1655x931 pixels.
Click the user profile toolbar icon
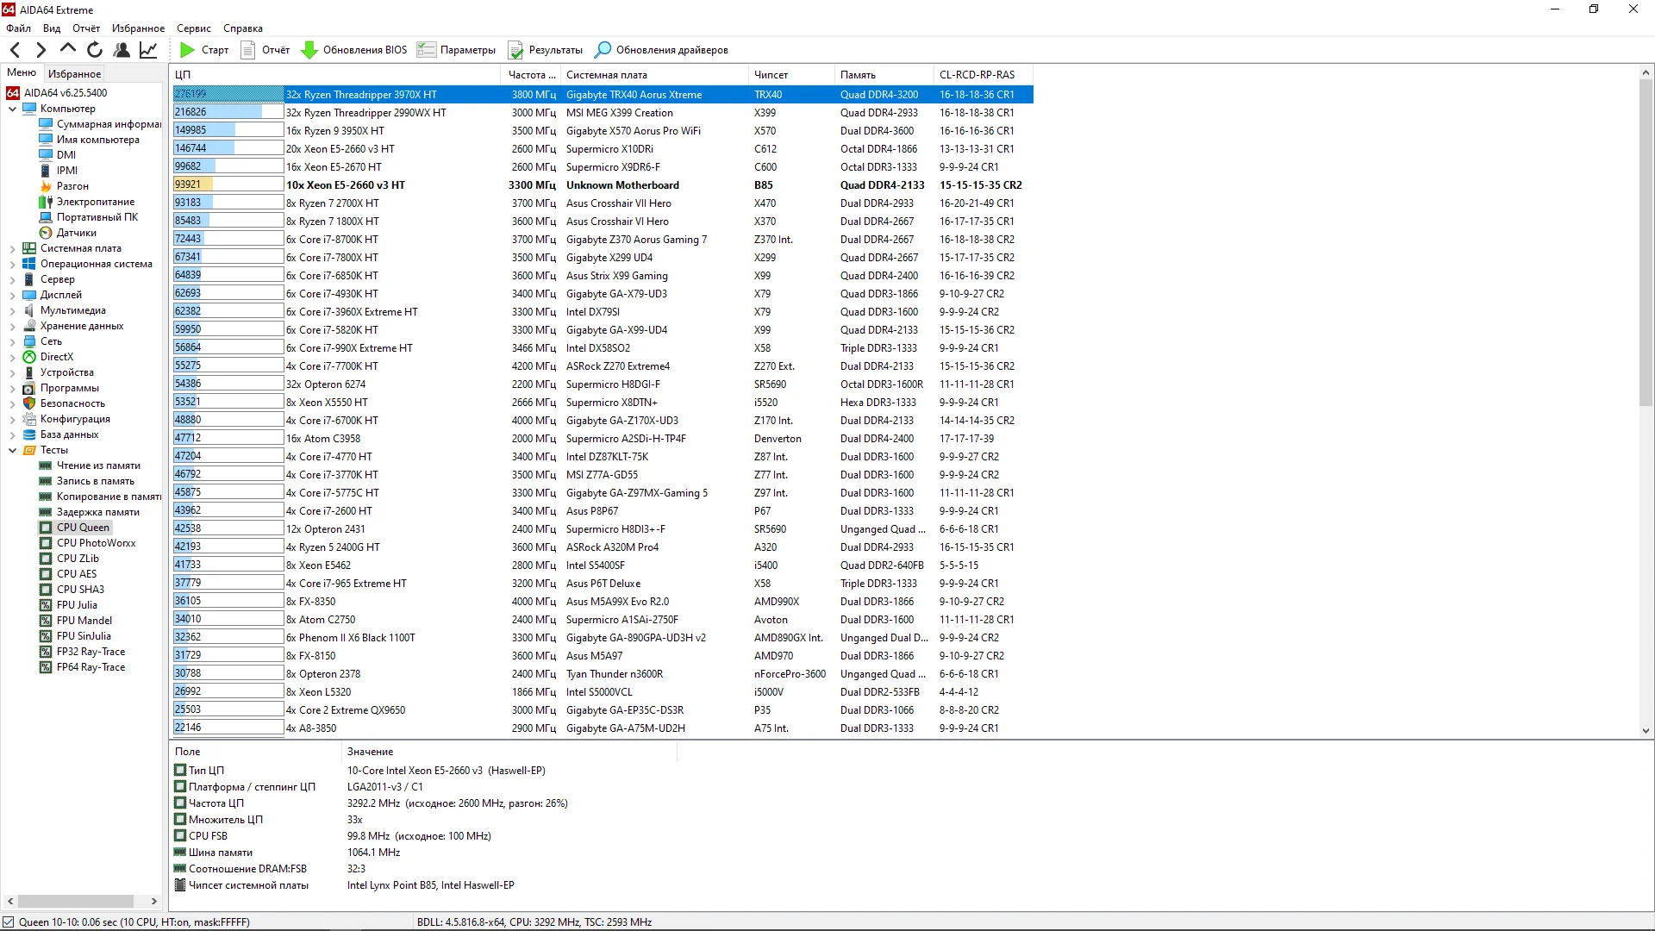point(122,50)
